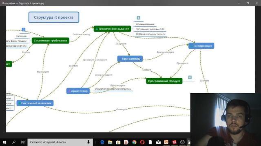This screenshot has width=261, height=146.
Task: Click the 'Структура it проекта' title box
Action: 54,17
